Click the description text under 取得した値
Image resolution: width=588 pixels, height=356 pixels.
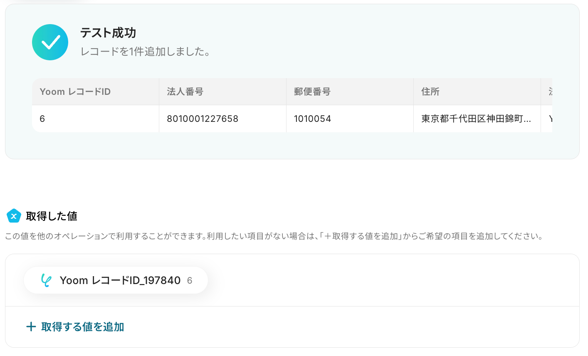coord(274,236)
